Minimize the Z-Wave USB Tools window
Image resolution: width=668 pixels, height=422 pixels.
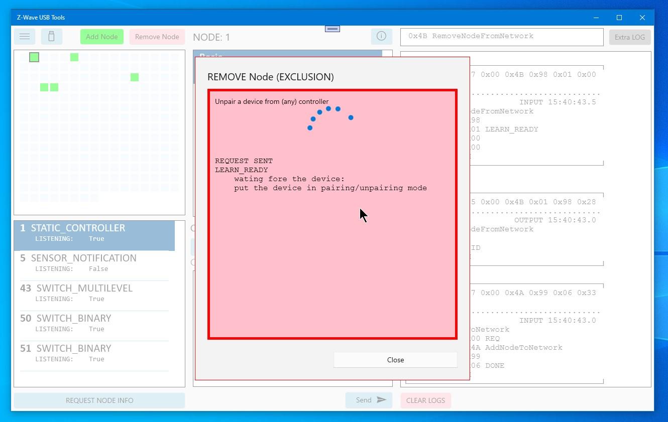596,18
